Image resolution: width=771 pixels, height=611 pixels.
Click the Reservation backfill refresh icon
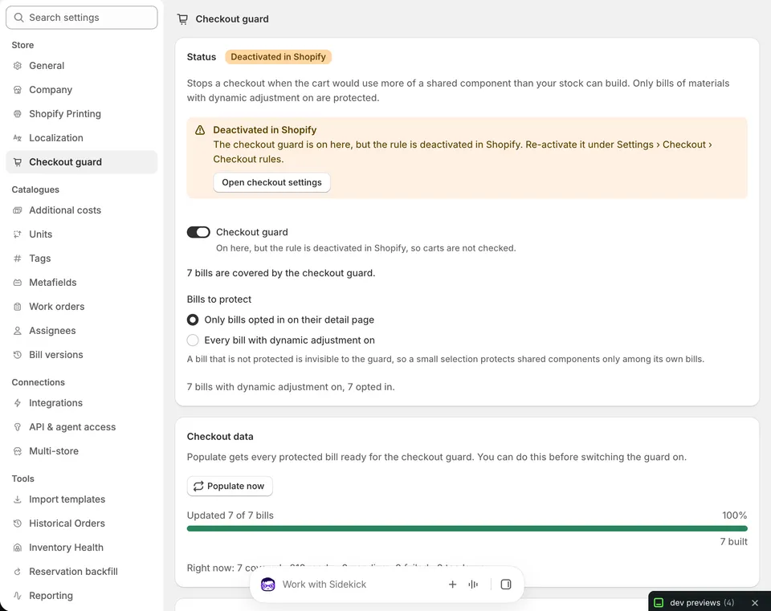(x=18, y=571)
